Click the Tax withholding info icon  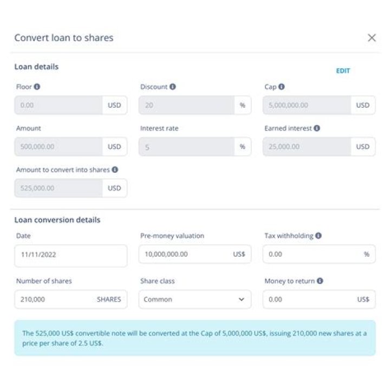coord(318,236)
